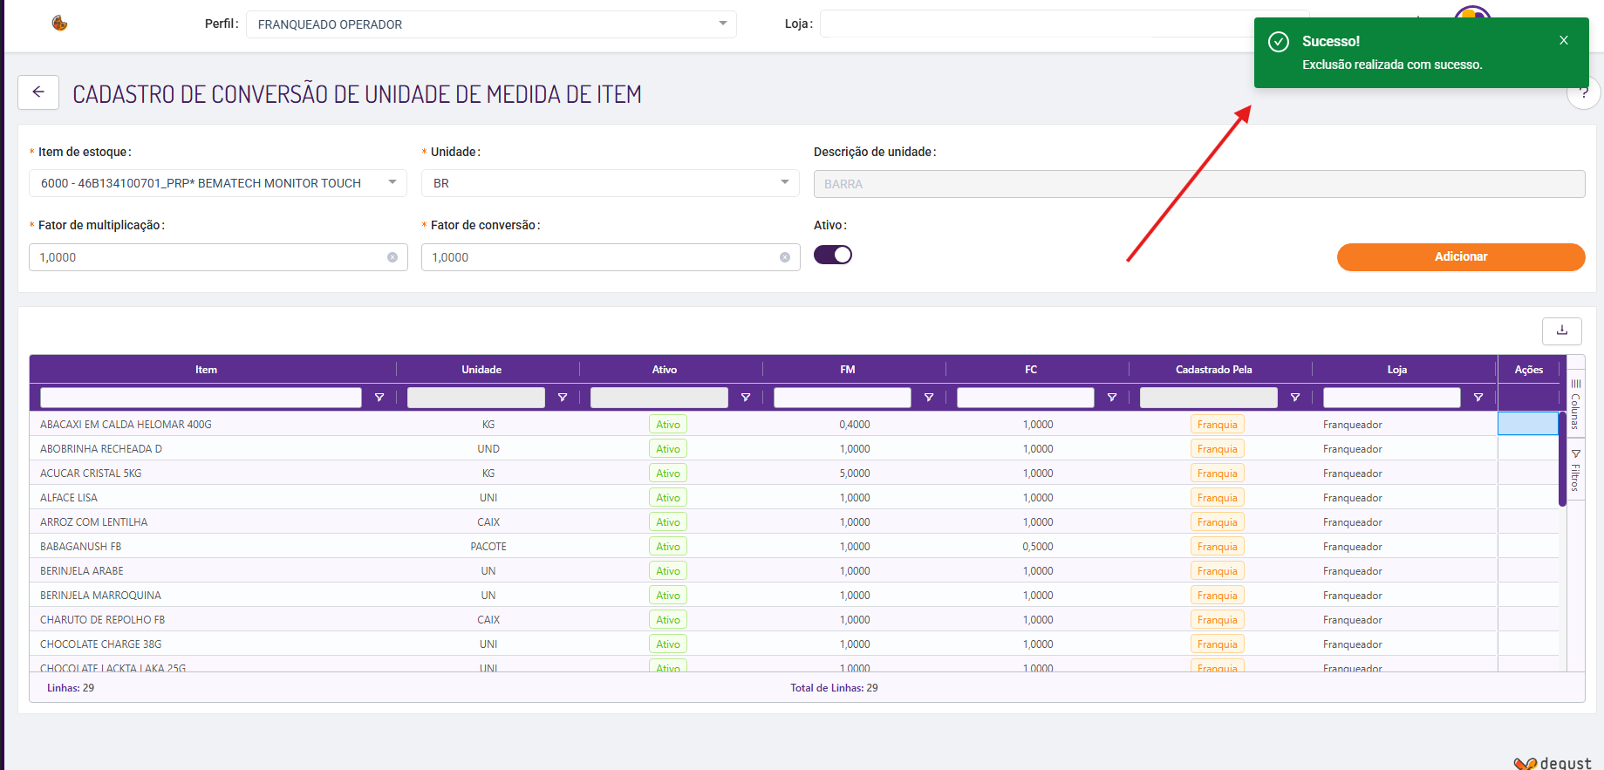Viewport: 1604px width, 770px height.
Task: Click the Ativo column filter box
Action: [x=659, y=398]
